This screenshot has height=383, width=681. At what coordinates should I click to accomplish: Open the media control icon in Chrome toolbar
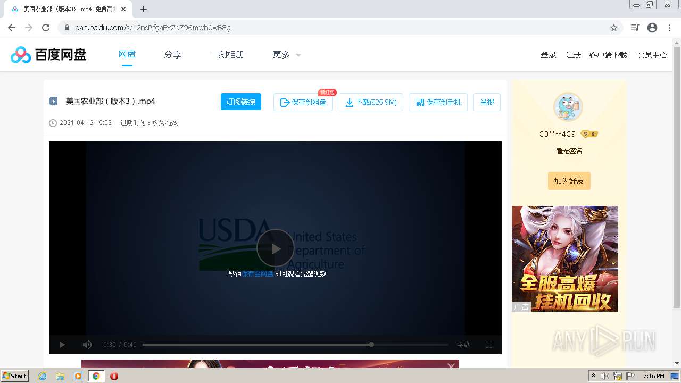pyautogui.click(x=635, y=28)
